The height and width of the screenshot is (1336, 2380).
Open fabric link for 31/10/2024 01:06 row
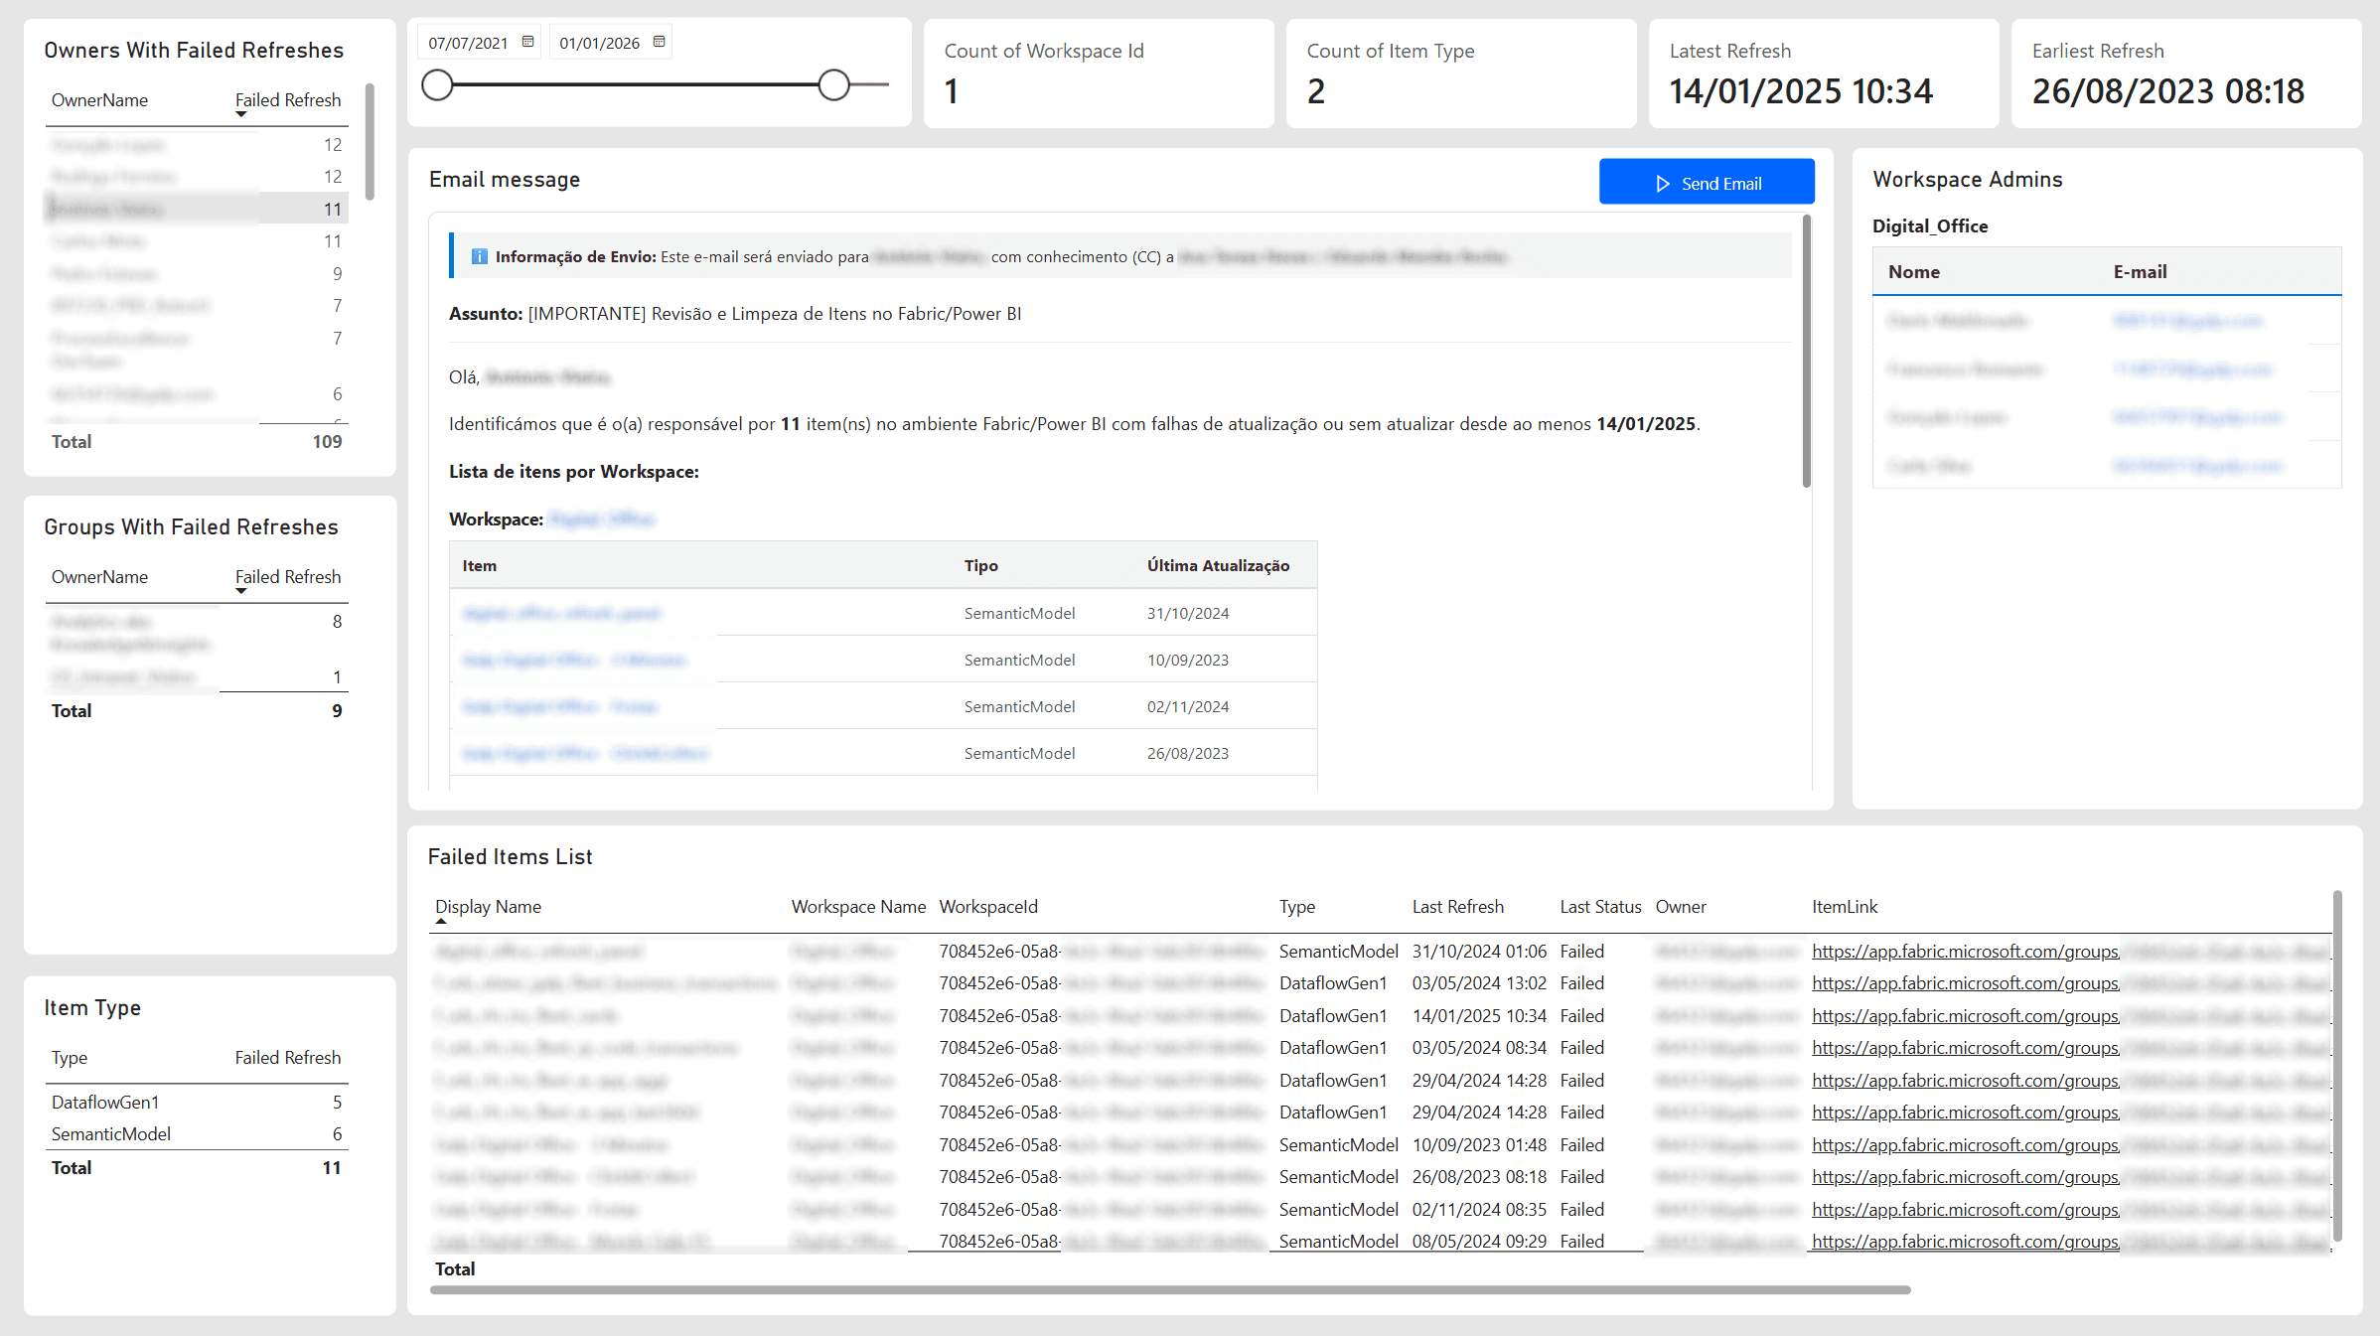coord(2070,952)
